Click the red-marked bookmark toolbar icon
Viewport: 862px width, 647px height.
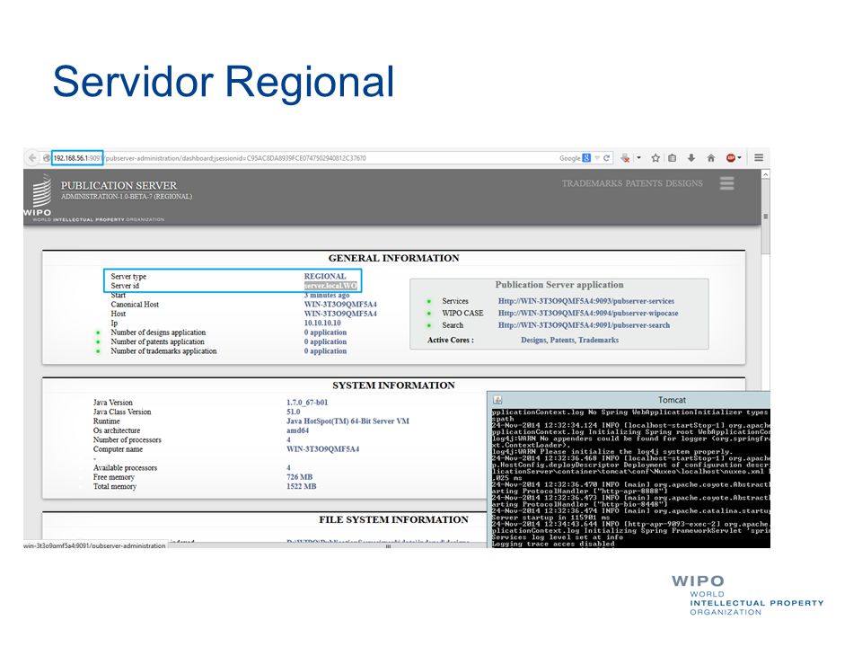click(x=625, y=158)
